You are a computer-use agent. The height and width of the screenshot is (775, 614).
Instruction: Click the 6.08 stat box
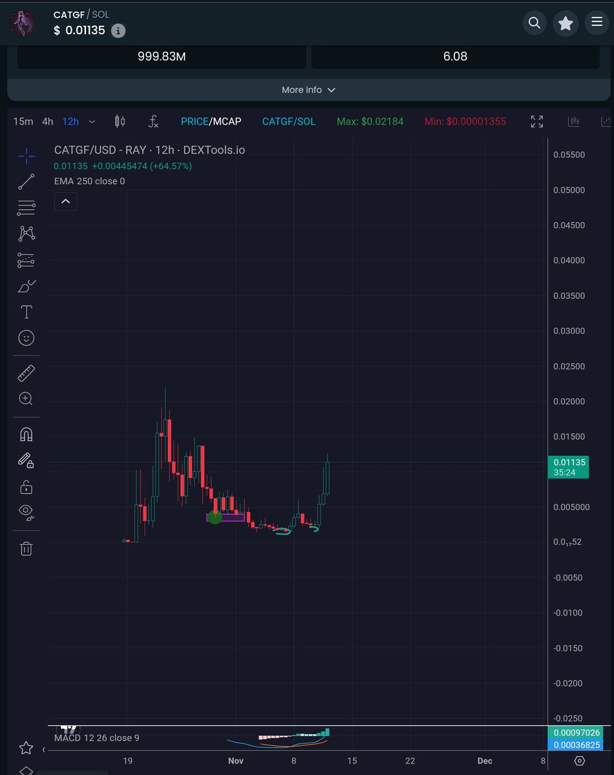[x=455, y=56]
